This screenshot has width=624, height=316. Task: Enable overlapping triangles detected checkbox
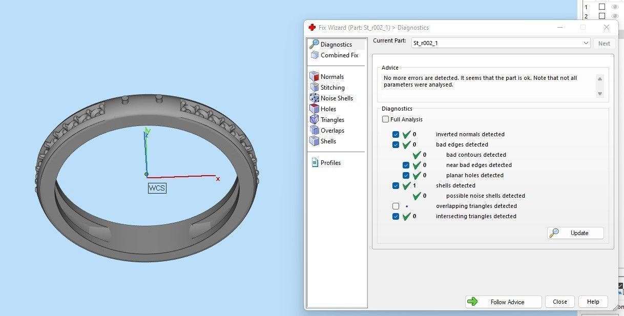pos(396,206)
